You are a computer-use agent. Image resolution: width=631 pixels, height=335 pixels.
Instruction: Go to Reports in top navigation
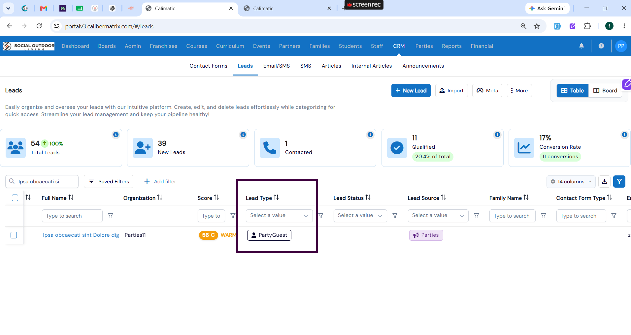[x=452, y=46]
